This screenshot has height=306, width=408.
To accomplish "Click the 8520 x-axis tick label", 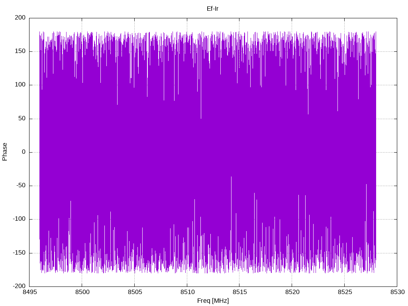I will click(292, 292).
